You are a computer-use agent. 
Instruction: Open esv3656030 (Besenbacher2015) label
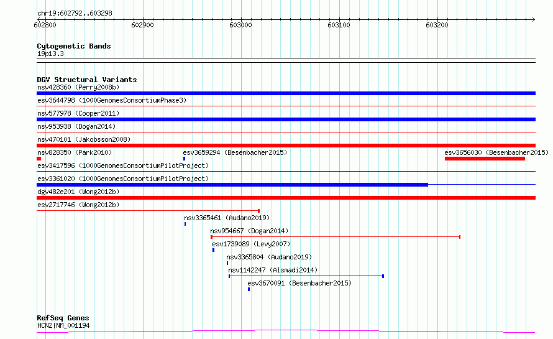[496, 152]
